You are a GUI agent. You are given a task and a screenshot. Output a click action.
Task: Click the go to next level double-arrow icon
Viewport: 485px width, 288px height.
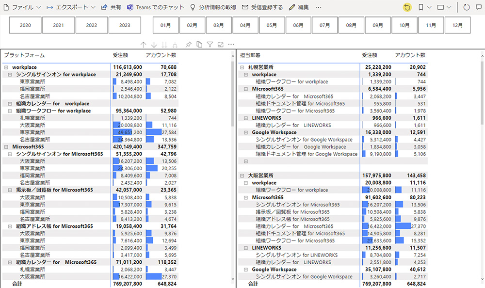[x=164, y=45]
